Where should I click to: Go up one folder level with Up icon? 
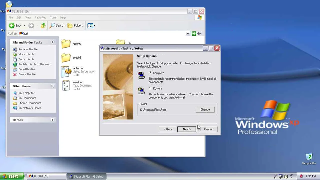(x=43, y=25)
